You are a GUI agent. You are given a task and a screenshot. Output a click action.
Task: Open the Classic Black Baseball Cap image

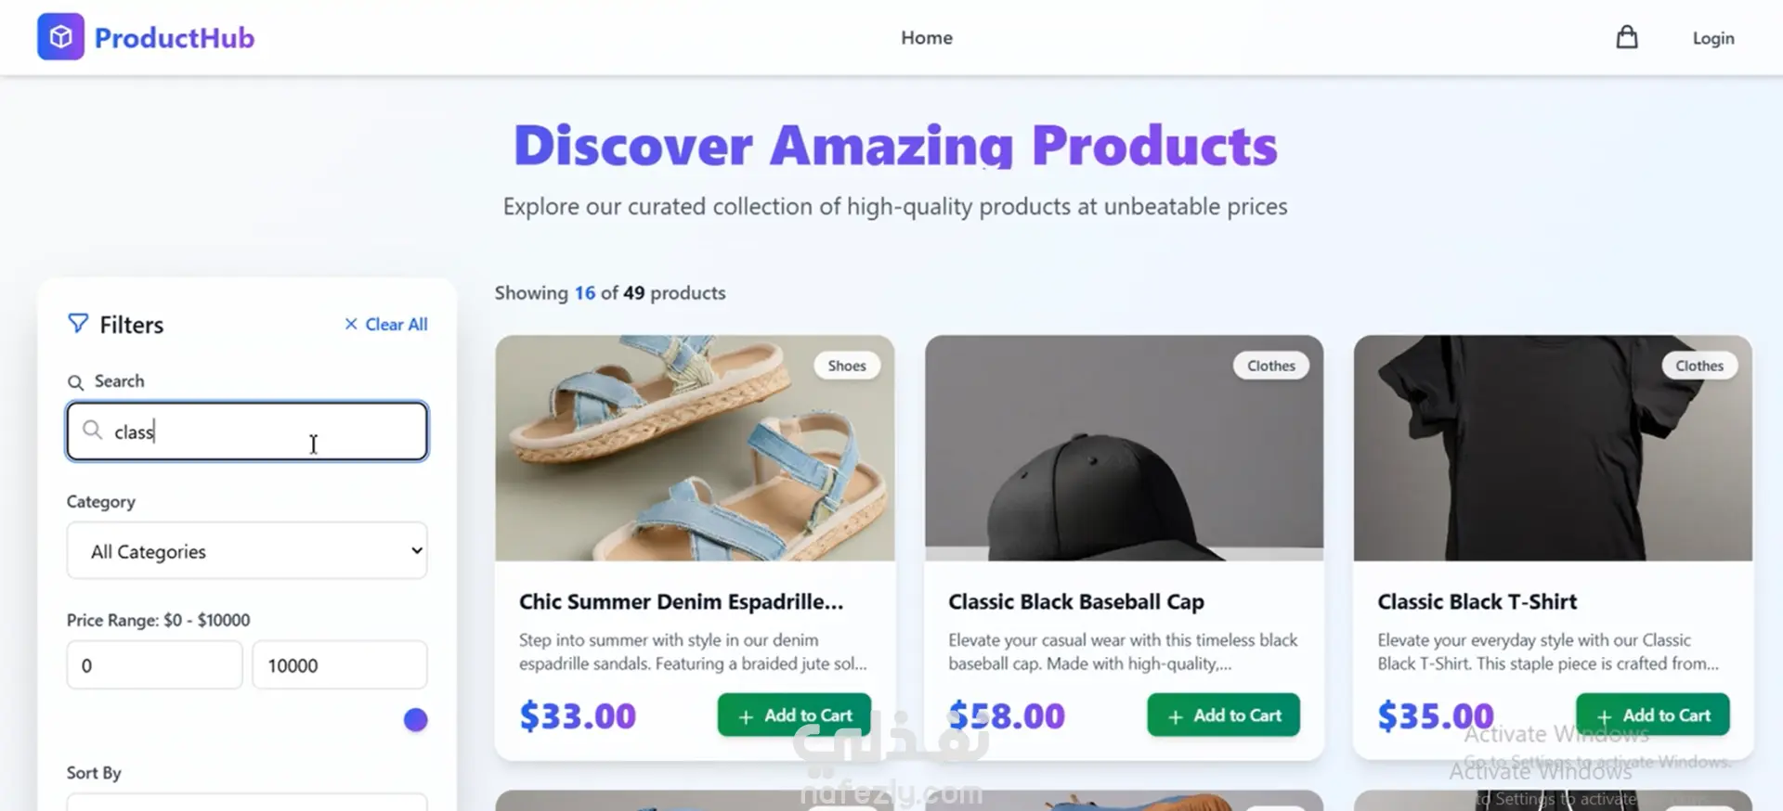coord(1124,448)
